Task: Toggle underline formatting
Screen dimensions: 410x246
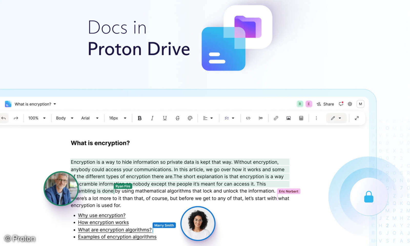Action: pyautogui.click(x=165, y=118)
